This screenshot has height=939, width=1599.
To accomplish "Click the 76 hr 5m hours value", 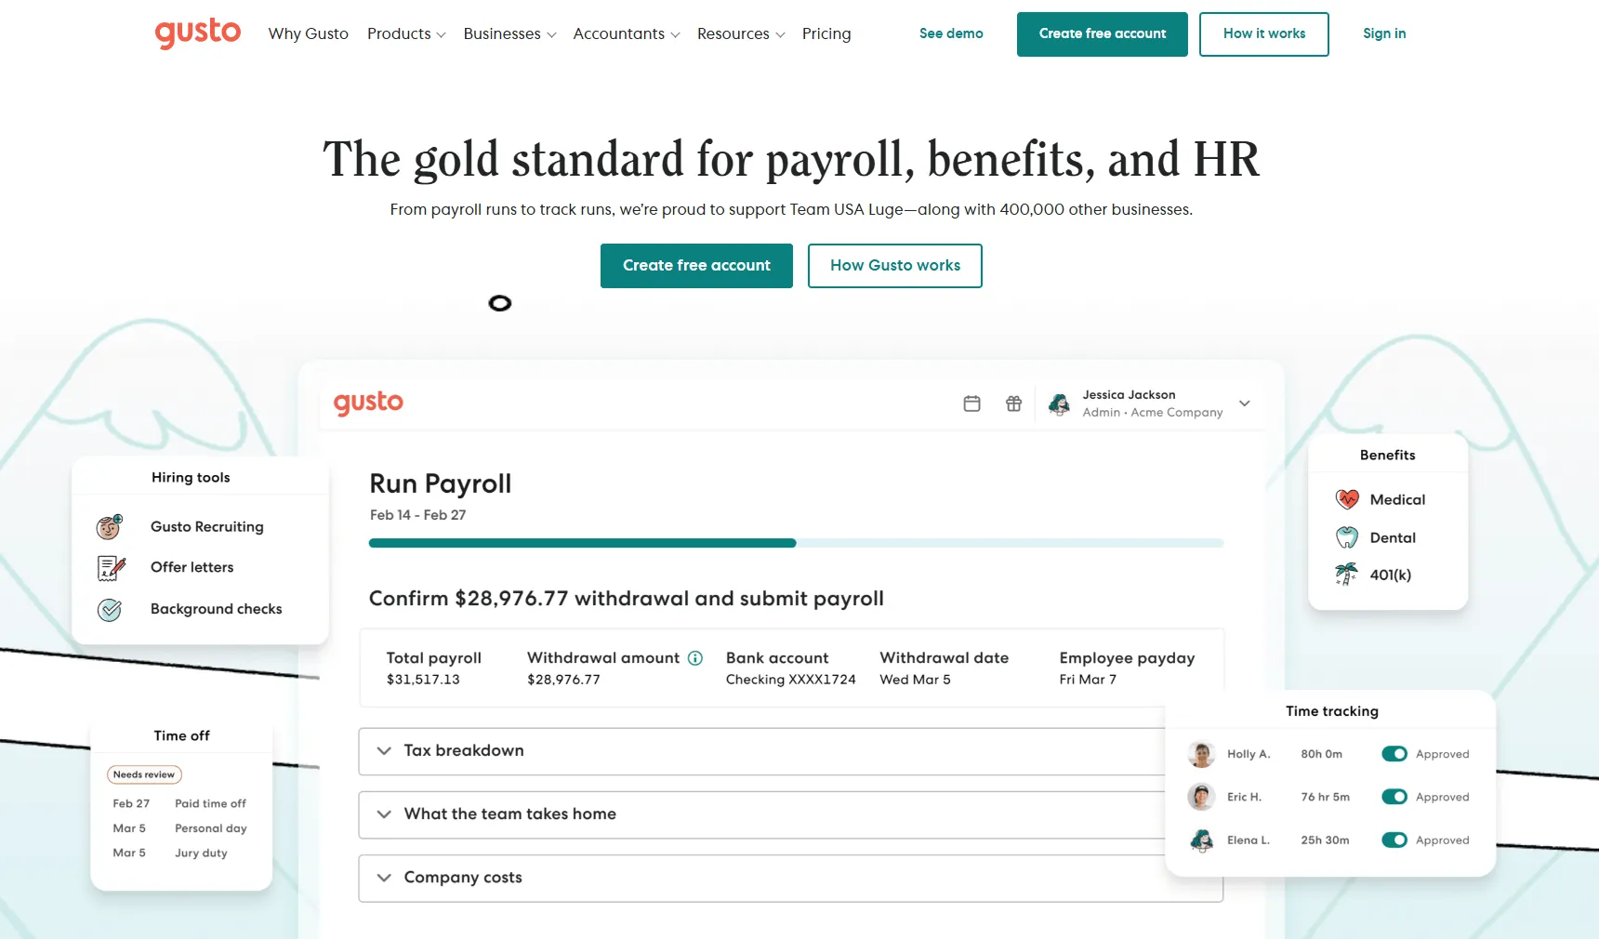I will pyautogui.click(x=1325, y=797).
